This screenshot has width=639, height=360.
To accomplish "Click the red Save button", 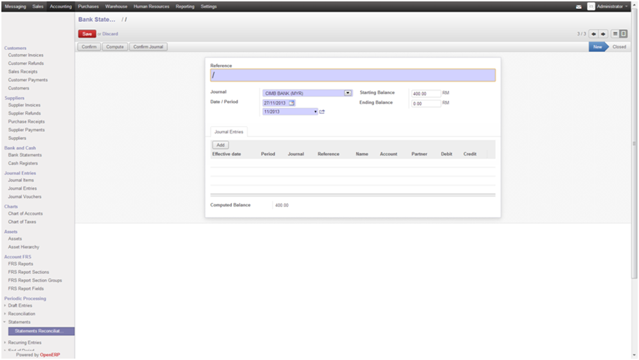I will coord(87,34).
